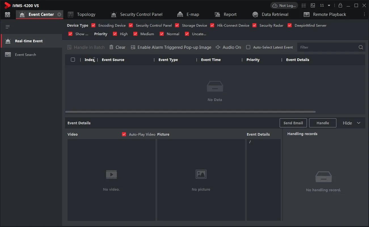Click the search magnifier in Filter box

[360, 47]
